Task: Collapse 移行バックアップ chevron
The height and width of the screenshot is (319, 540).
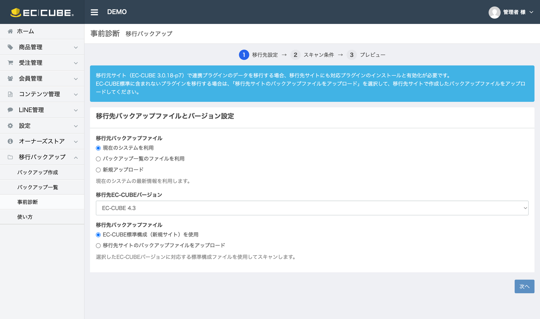Action: coord(76,157)
